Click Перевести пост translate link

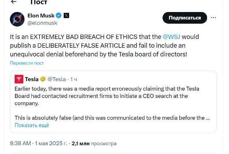[x=27, y=63]
